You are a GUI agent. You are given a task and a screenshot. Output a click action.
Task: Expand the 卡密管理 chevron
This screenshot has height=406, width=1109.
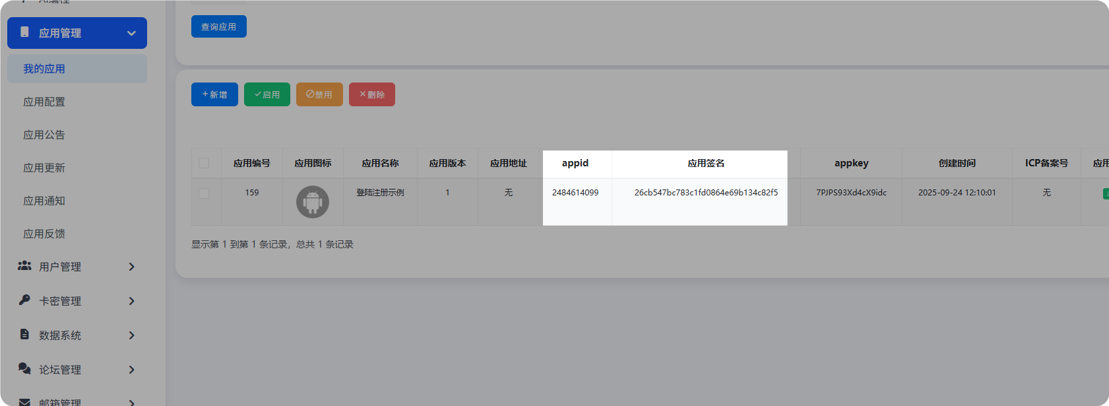tap(131, 301)
